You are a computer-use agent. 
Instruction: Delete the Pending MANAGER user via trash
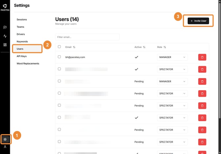pos(202,81)
